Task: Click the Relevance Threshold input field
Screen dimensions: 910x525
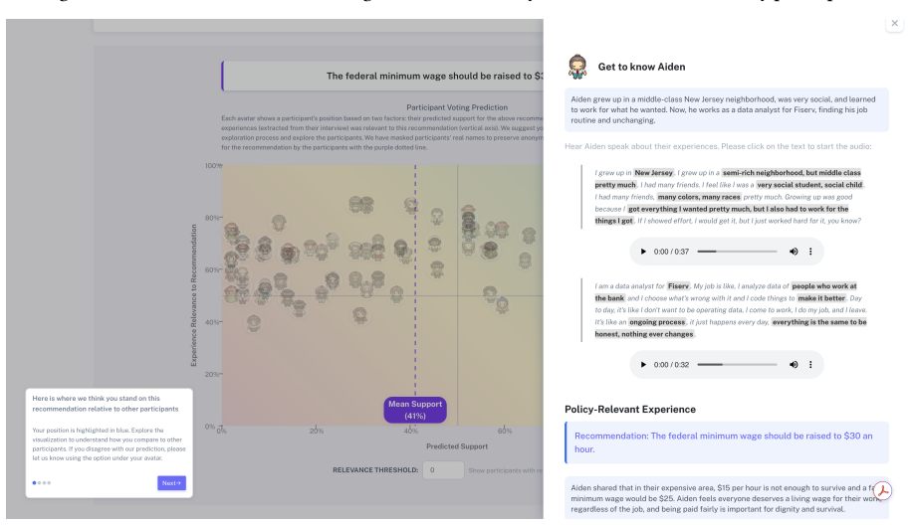Action: 443,470
